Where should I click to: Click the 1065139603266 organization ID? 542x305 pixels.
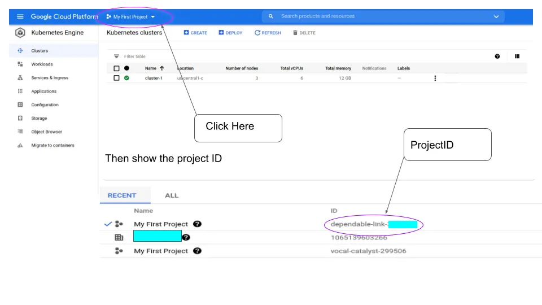click(x=359, y=238)
